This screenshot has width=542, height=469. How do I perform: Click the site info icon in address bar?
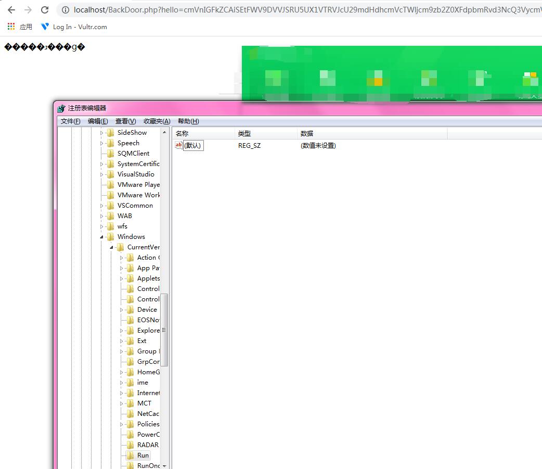(66, 10)
